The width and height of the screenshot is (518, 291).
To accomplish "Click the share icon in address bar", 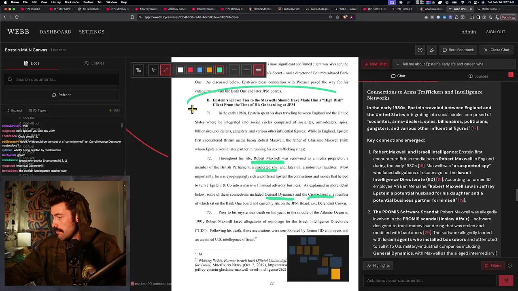I will 338,17.
